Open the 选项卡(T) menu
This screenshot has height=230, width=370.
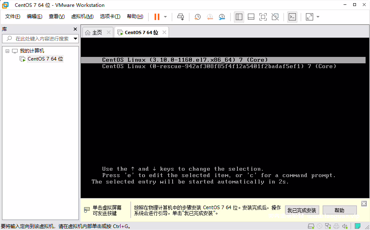(110, 16)
